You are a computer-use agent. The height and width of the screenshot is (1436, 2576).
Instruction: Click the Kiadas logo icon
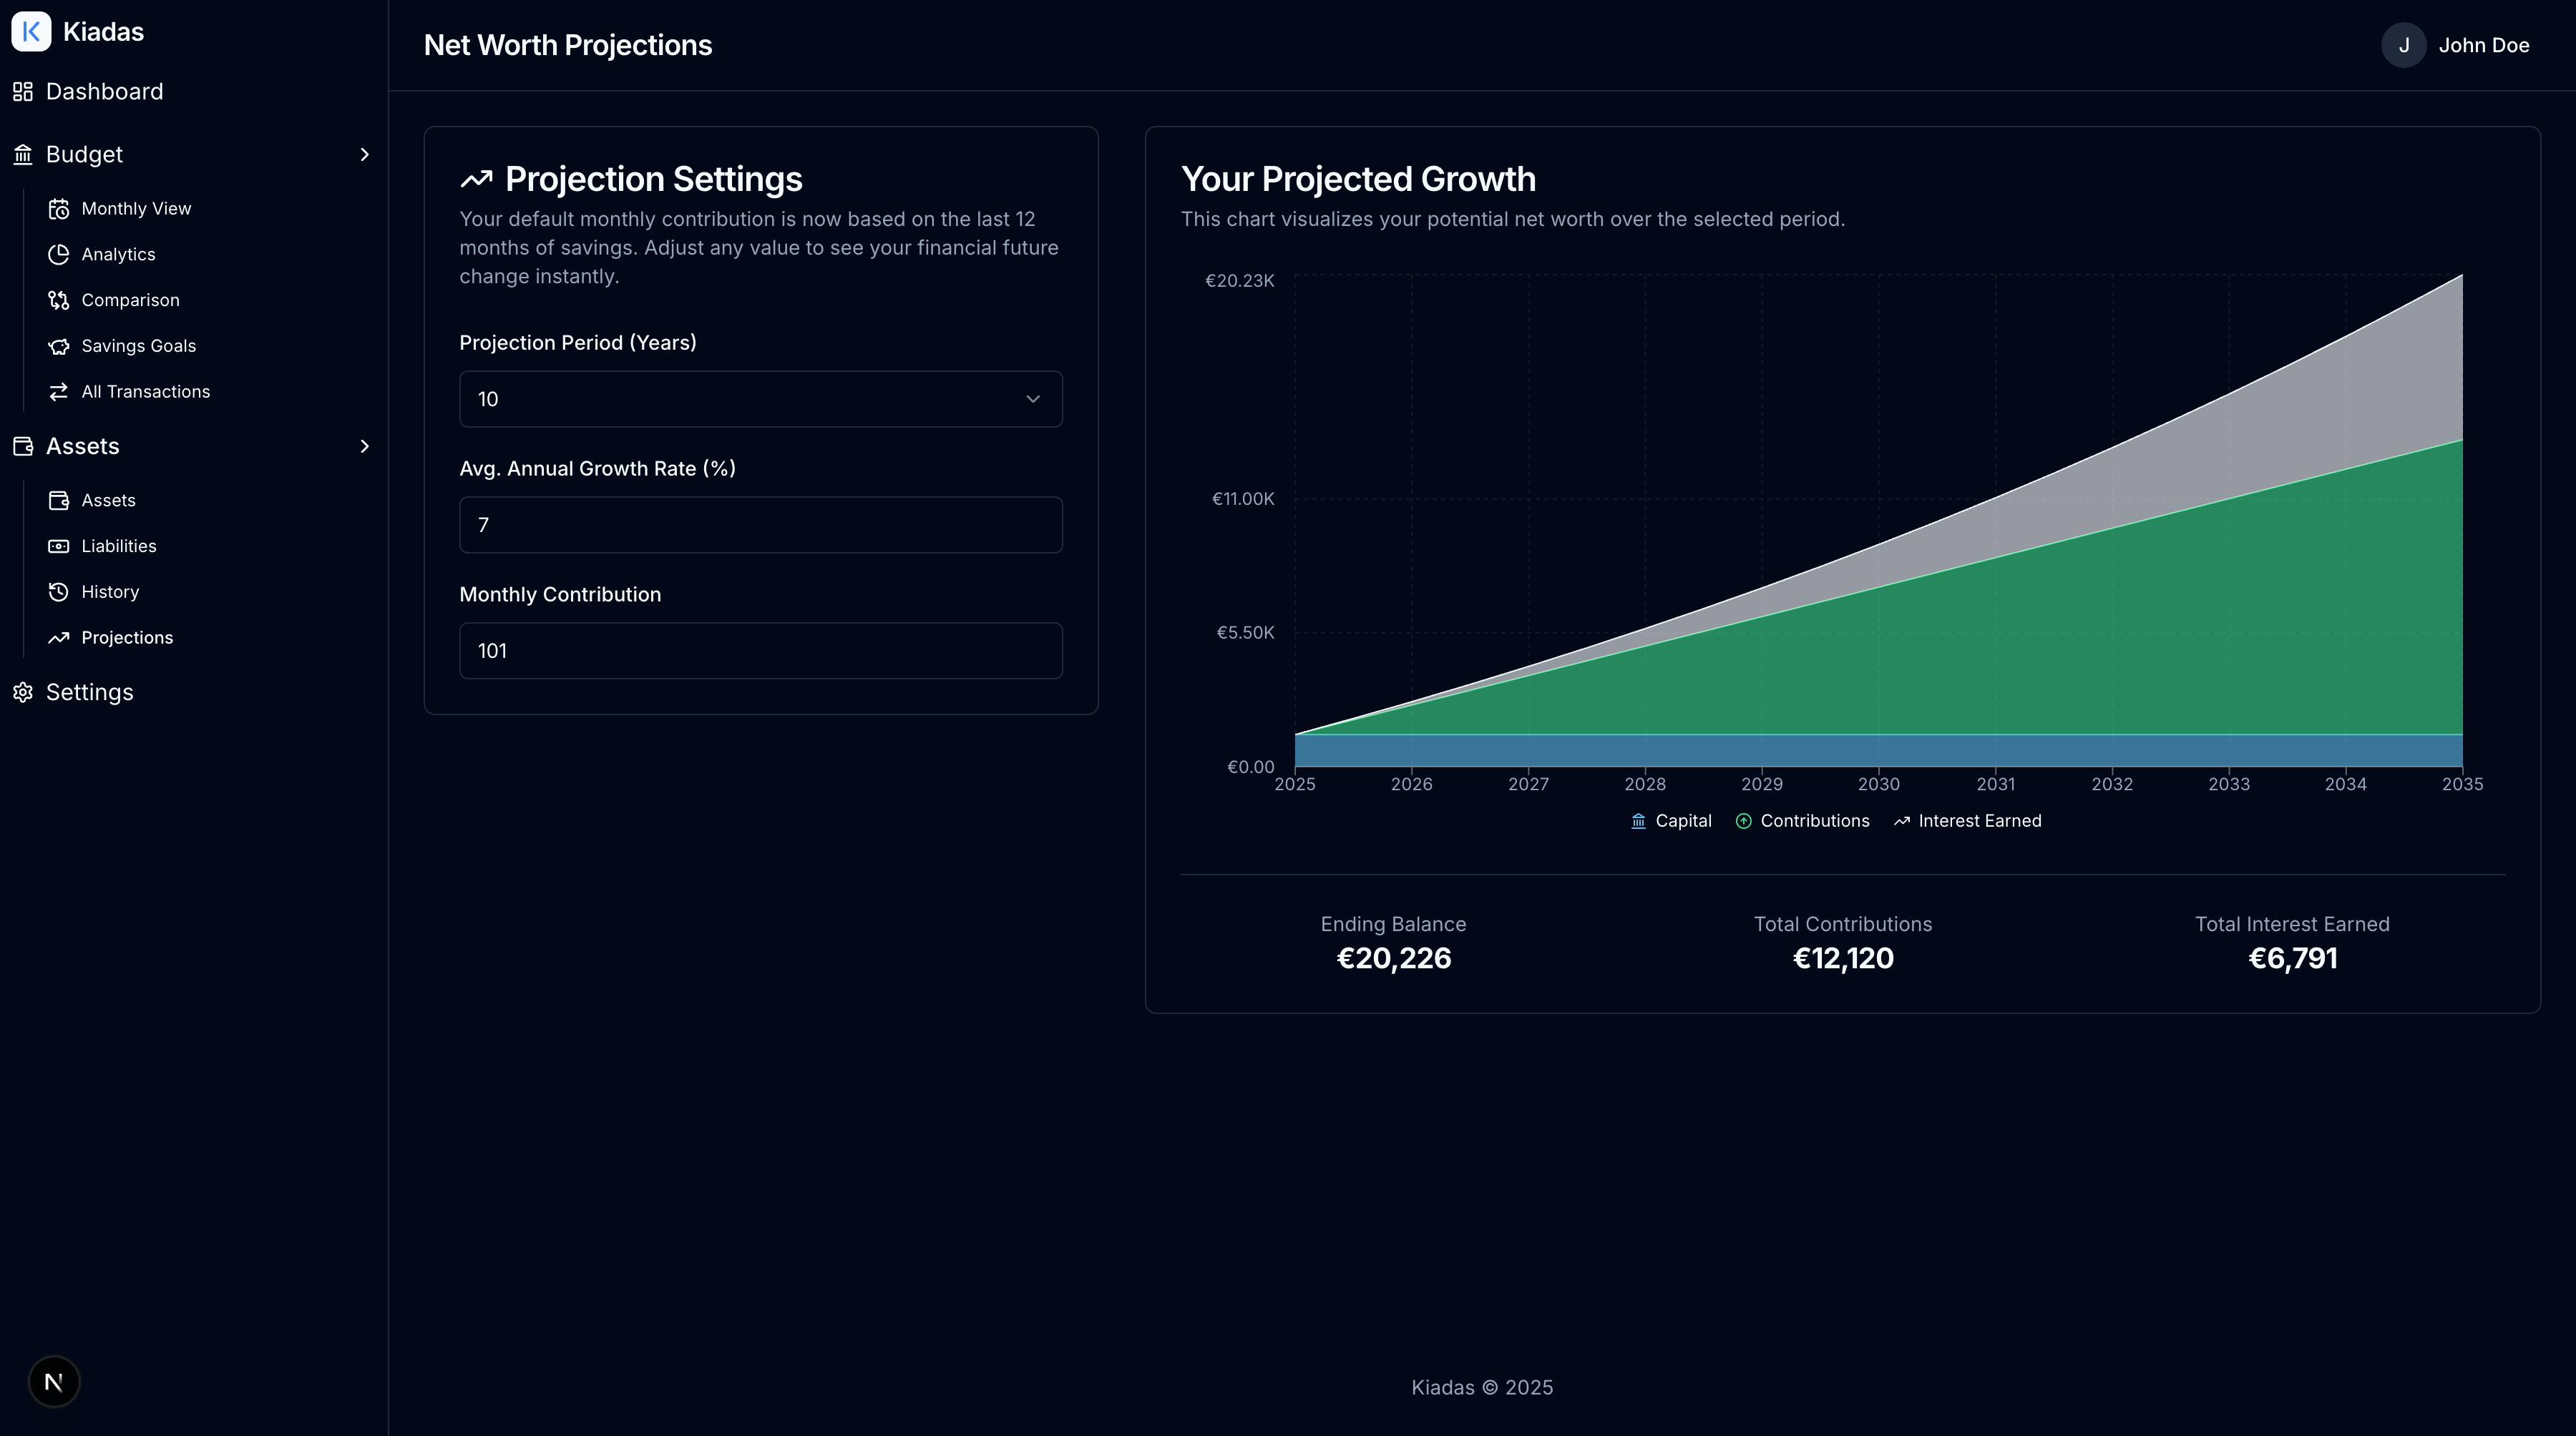click(31, 31)
